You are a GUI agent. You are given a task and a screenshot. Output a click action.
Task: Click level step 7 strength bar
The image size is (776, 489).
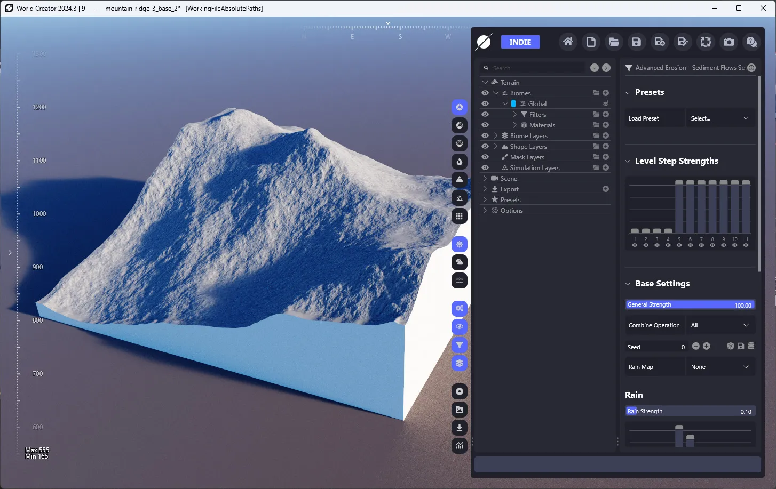pyautogui.click(x=701, y=206)
